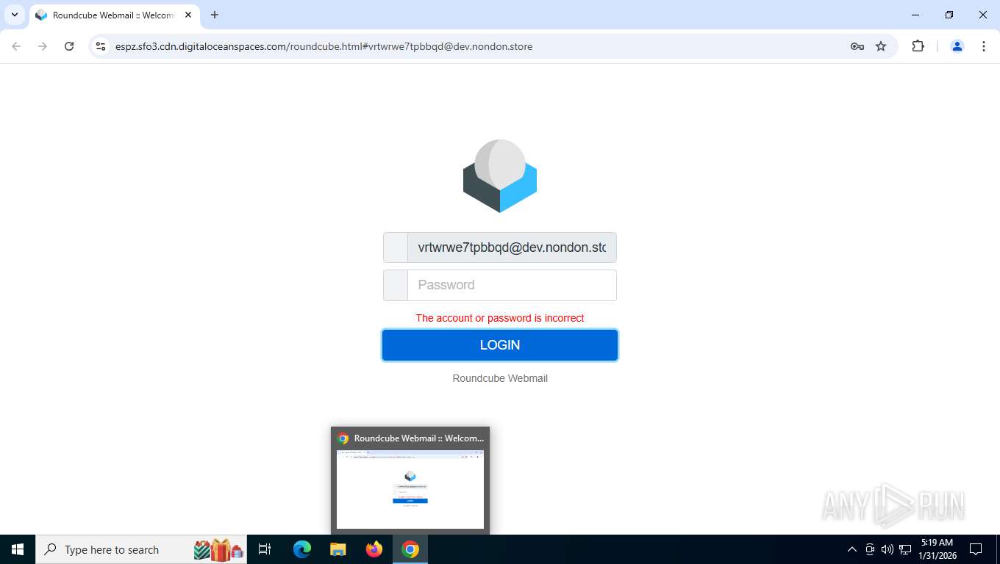
Task: Click the meet-now camera tray icon
Action: point(870,549)
